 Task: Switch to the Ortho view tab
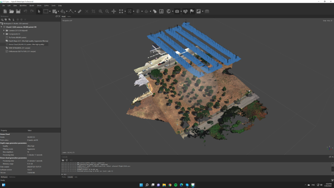[x=69, y=16]
